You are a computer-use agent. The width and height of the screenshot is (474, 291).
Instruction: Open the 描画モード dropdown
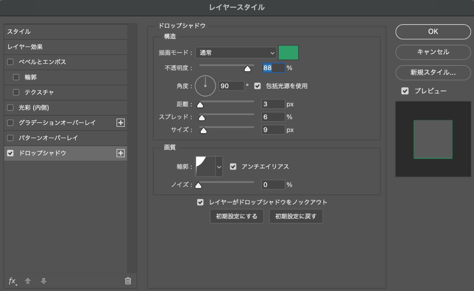coord(235,53)
